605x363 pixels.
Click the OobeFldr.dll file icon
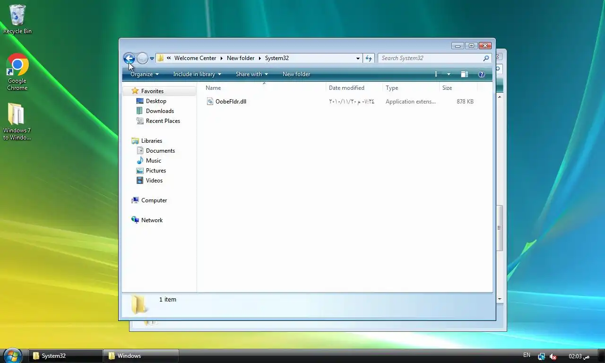click(x=210, y=102)
